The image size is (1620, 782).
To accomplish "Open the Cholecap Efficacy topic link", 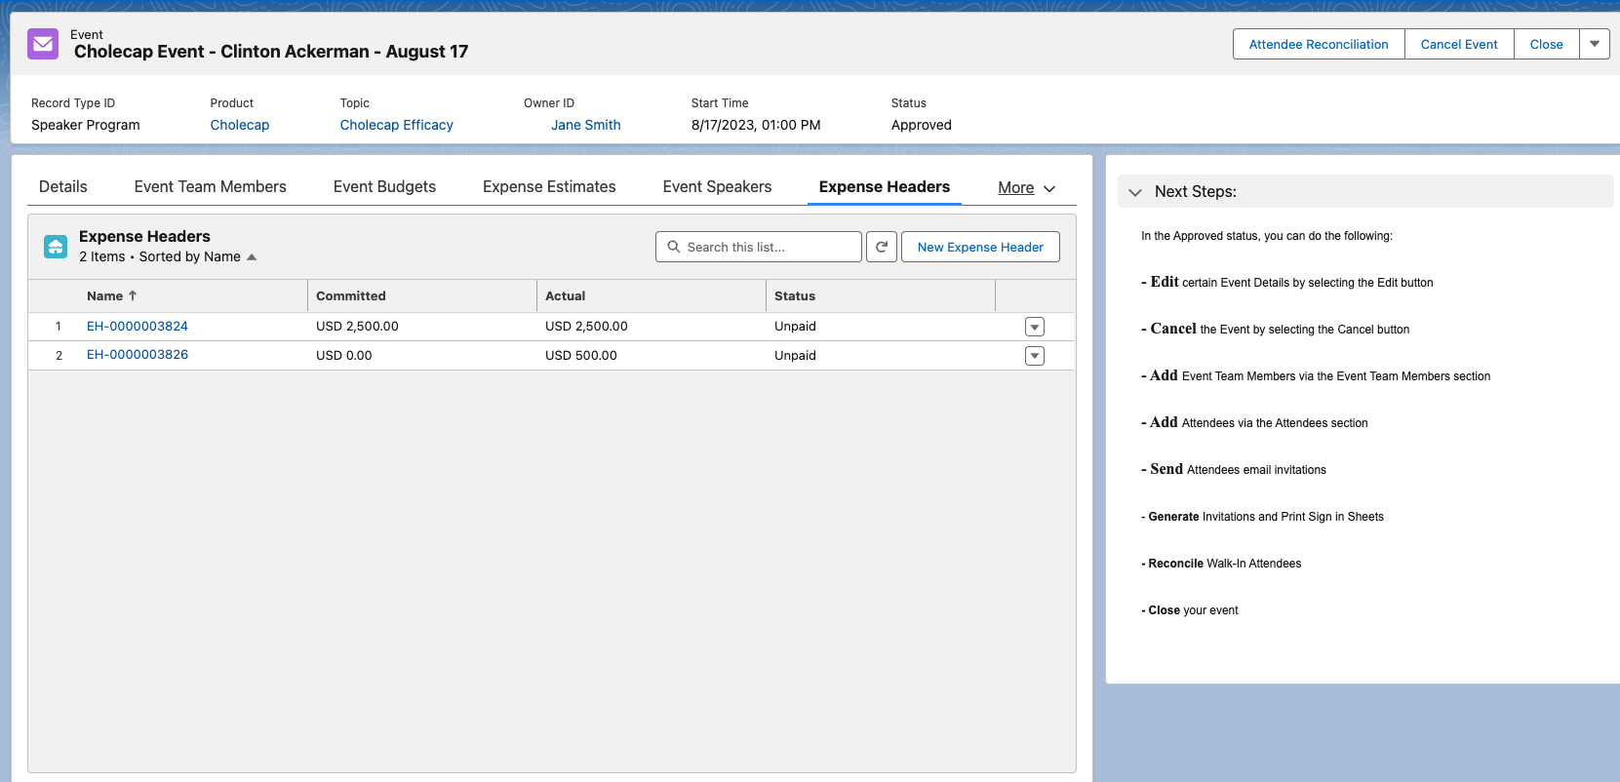I will click(x=396, y=125).
